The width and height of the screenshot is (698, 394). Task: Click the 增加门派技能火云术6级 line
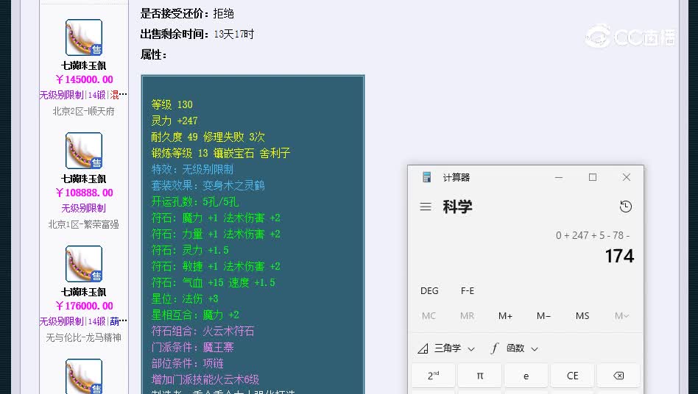click(x=205, y=380)
